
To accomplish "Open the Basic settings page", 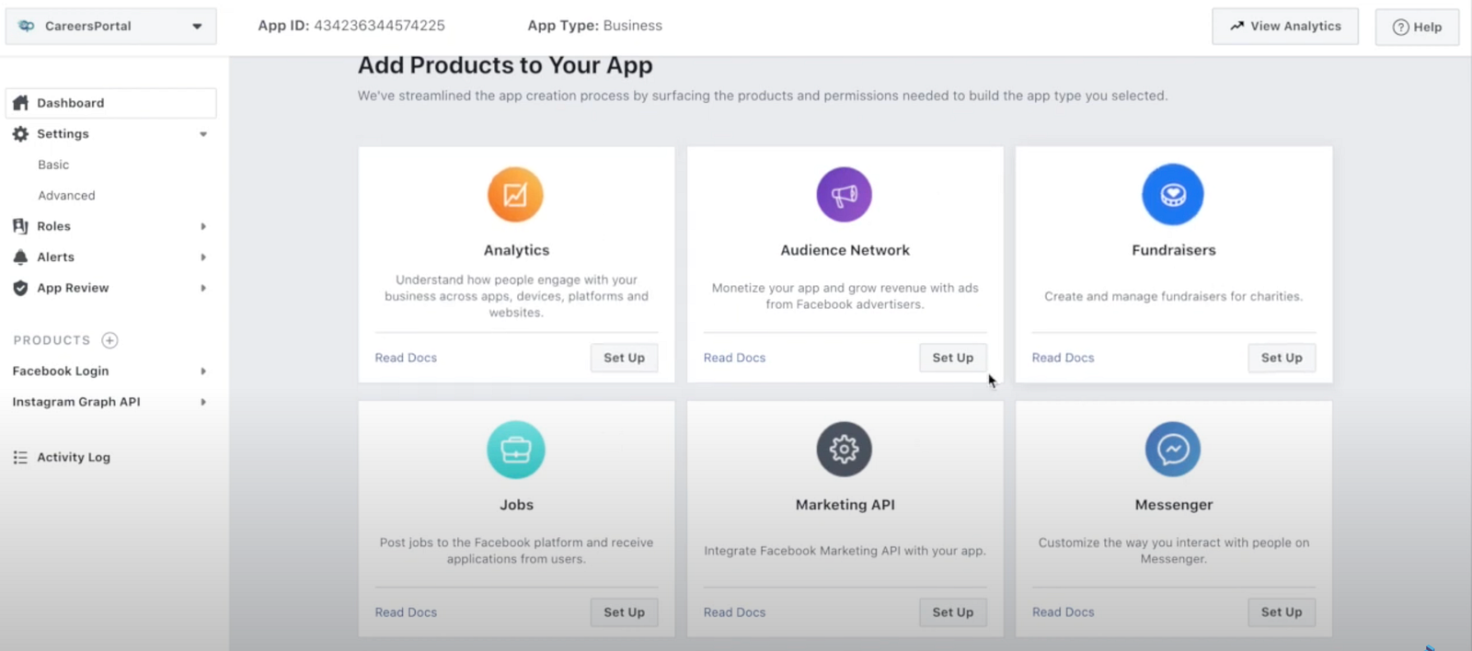I will tap(53, 165).
